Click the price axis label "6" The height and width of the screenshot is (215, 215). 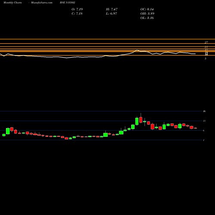[x=203, y=130]
